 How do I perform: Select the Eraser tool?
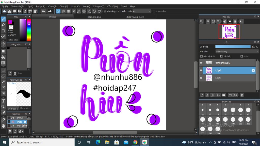[3, 25]
